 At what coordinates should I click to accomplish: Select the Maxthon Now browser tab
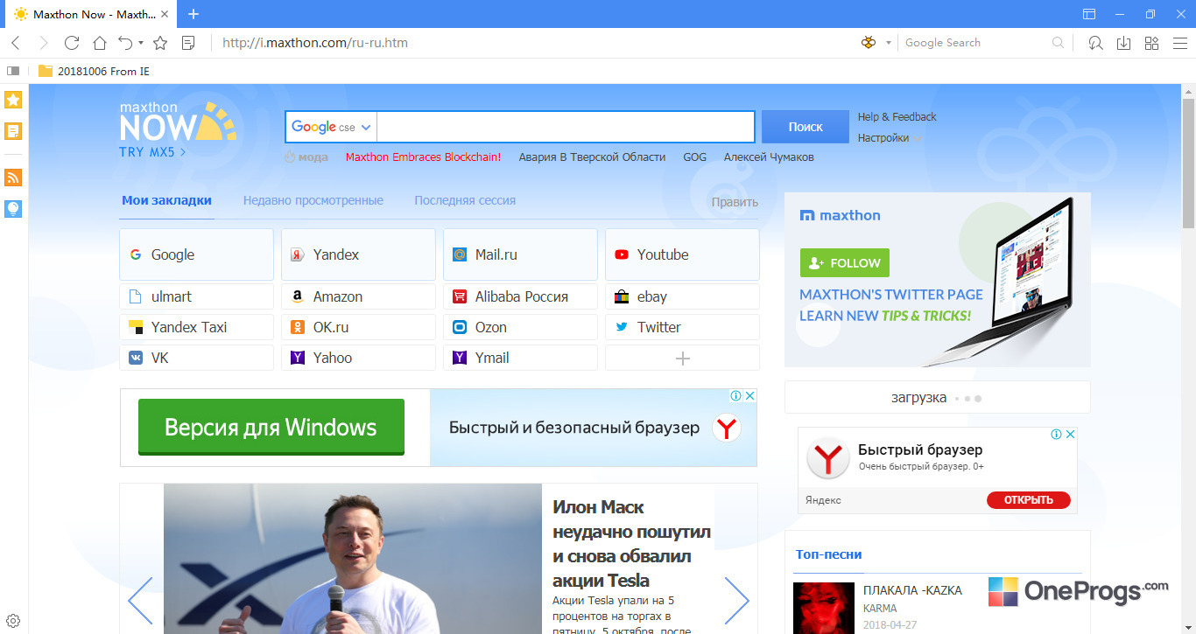(x=89, y=14)
